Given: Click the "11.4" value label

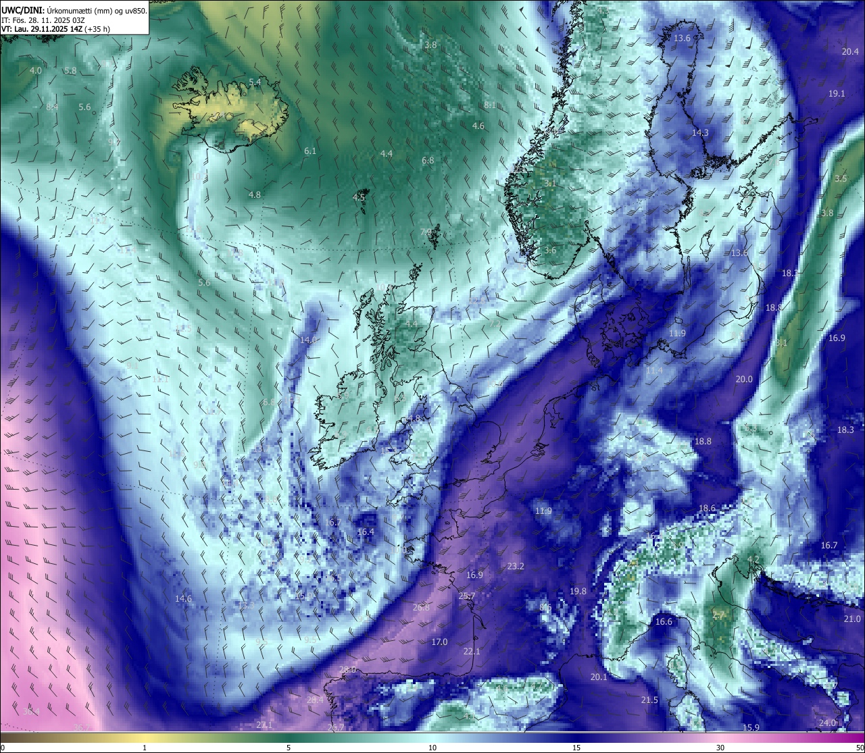Looking at the screenshot, I should point(654,371).
